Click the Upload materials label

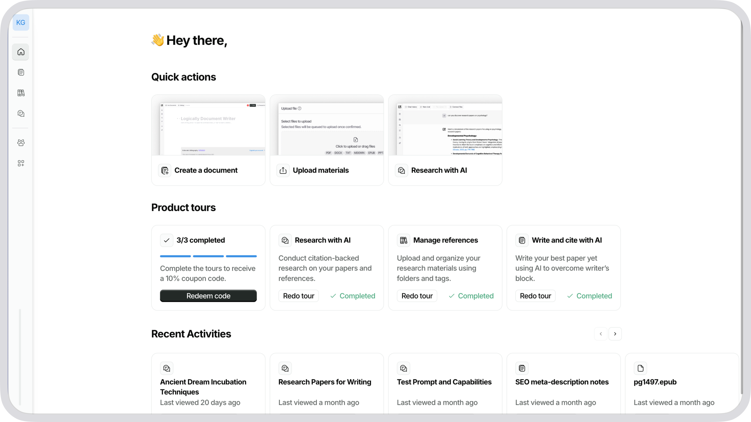tap(321, 170)
